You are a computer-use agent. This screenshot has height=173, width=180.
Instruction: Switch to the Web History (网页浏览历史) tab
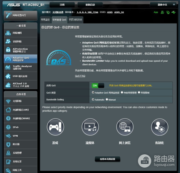pyautogui.click(x=76, y=20)
